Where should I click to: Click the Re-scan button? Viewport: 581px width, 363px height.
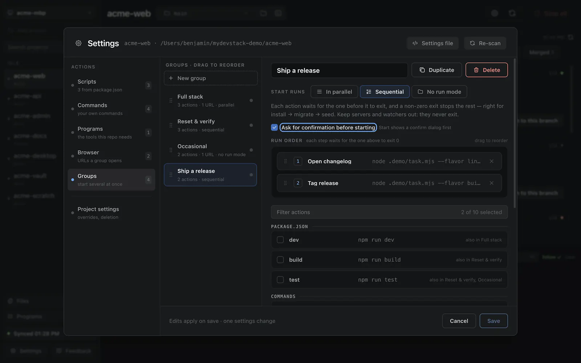click(x=485, y=43)
